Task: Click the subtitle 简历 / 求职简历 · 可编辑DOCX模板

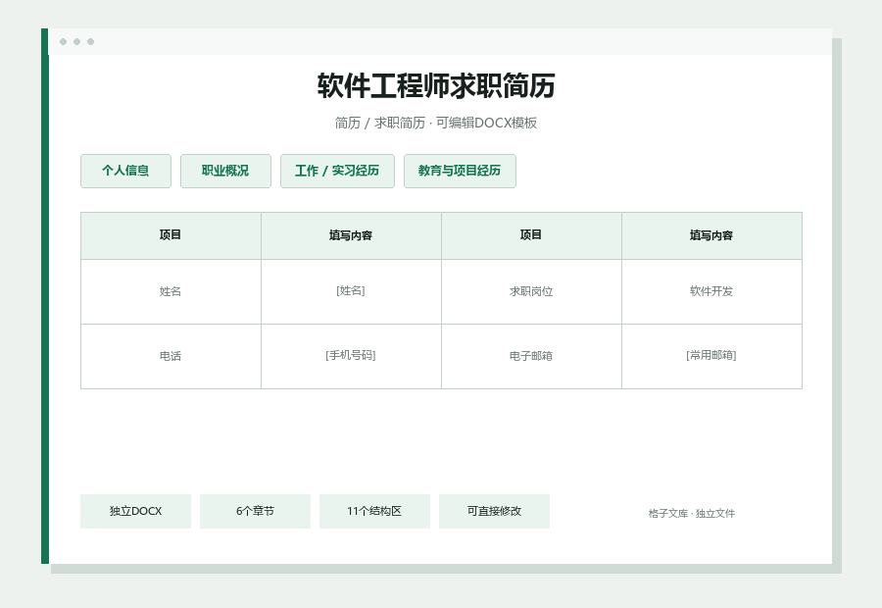Action: (436, 123)
